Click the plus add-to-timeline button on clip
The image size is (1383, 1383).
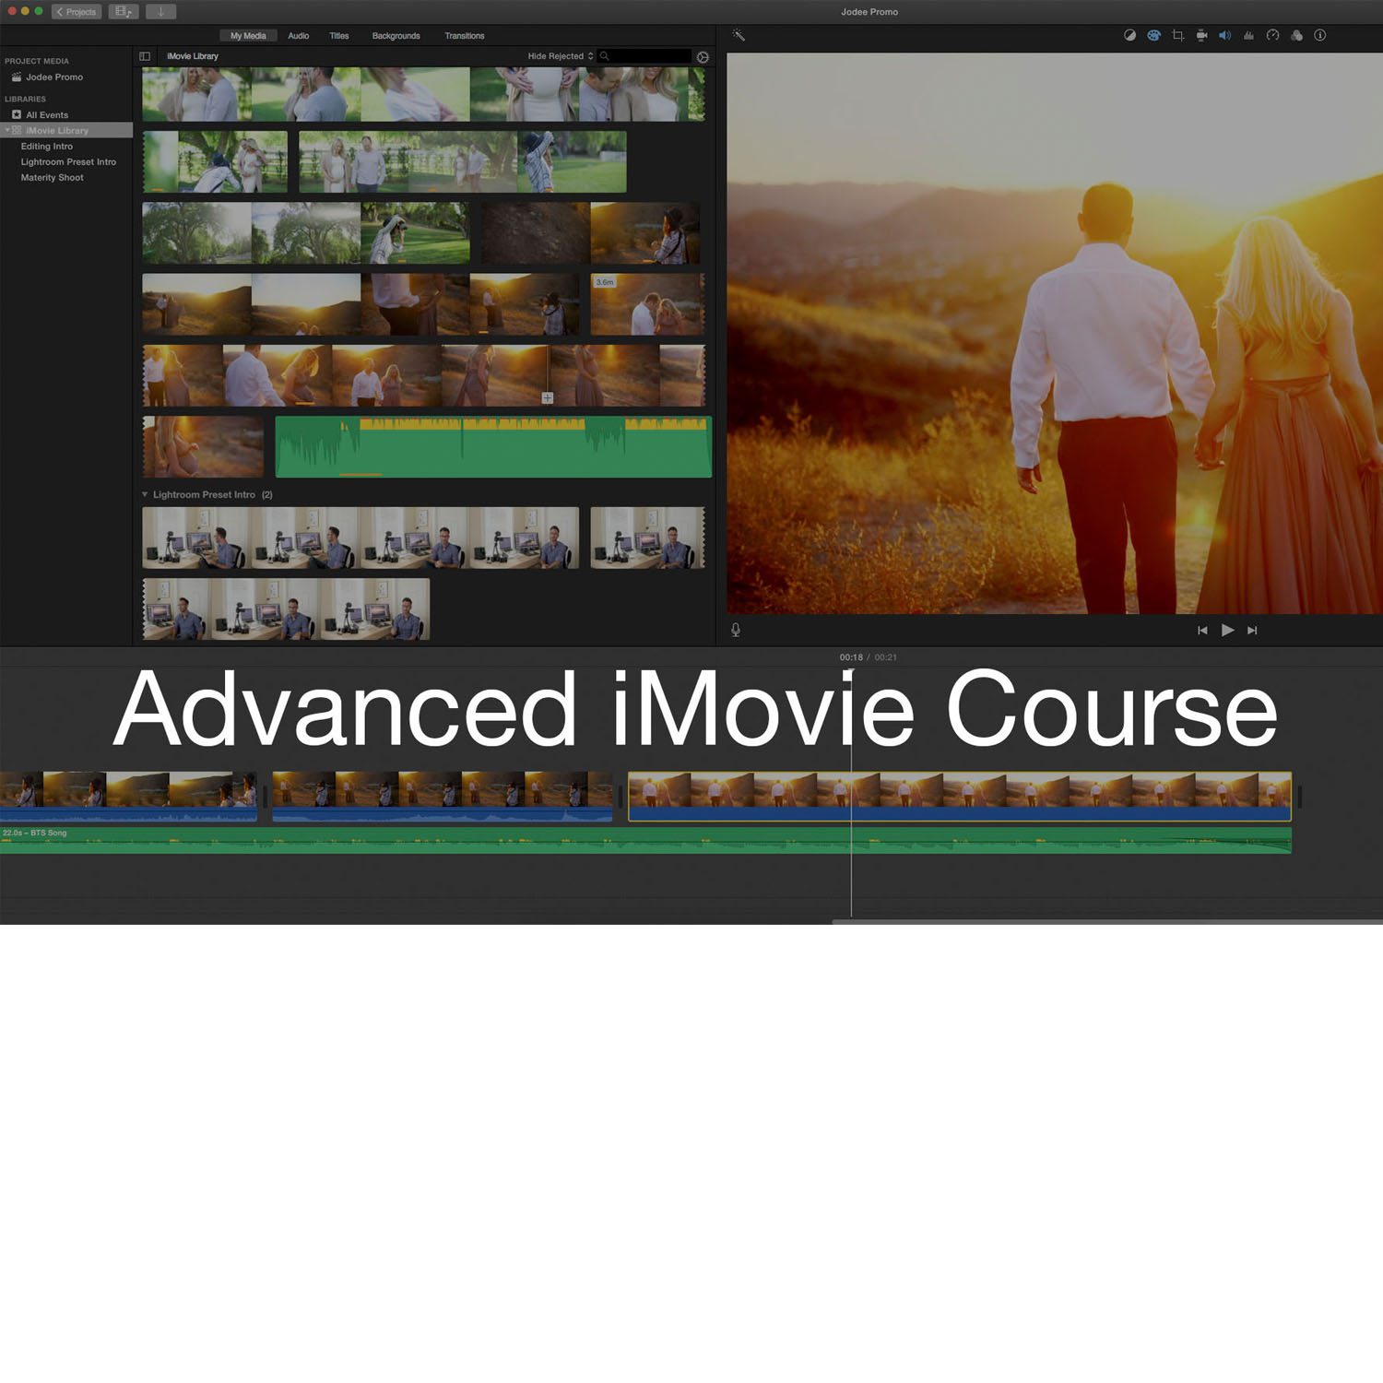(548, 397)
